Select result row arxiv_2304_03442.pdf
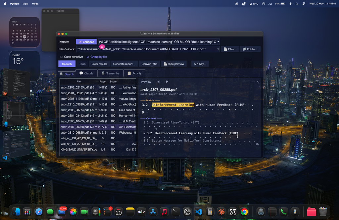The width and height of the screenshot is (339, 220). click(x=98, y=115)
